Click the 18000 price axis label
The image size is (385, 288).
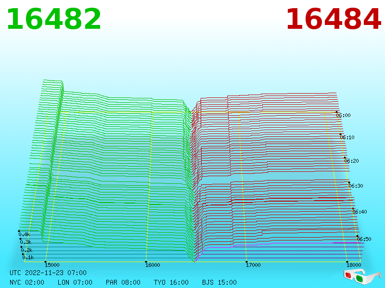pyautogui.click(x=354, y=265)
